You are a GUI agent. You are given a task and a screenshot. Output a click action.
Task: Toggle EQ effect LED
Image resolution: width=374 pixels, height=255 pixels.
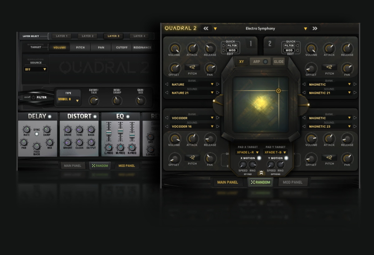(x=128, y=117)
